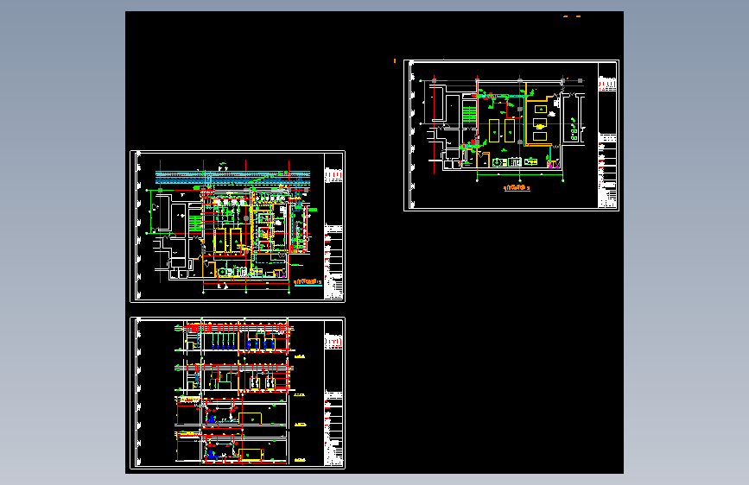Image resolution: width=749 pixels, height=485 pixels.
Task: Click the green staircase in the upper-right plan
Action: coord(470,113)
